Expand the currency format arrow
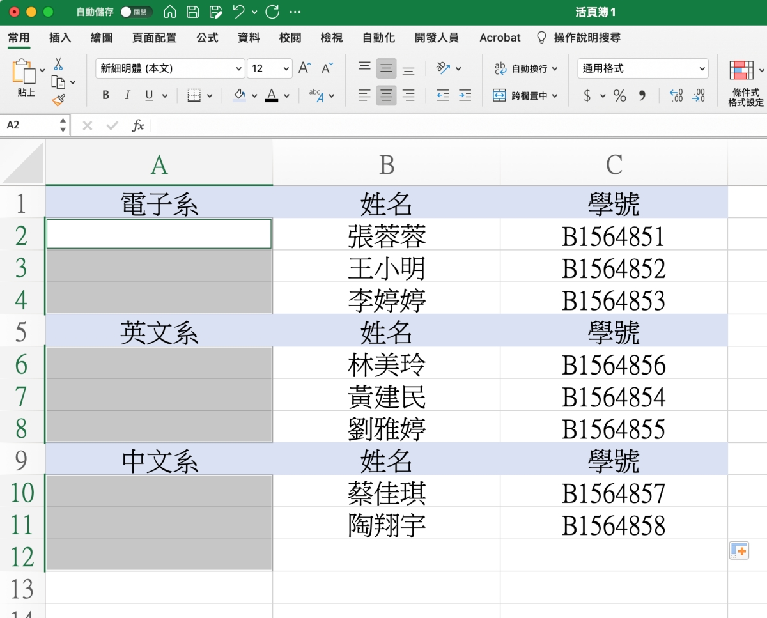767x618 pixels. (x=603, y=96)
